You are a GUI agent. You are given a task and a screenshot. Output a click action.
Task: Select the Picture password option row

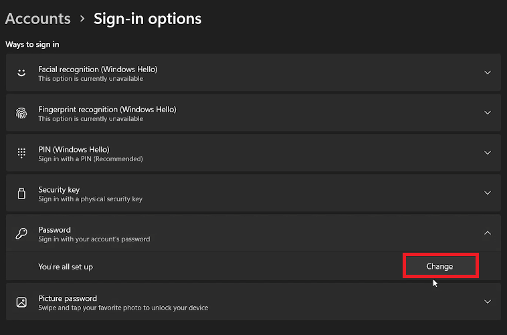(x=68, y=299)
